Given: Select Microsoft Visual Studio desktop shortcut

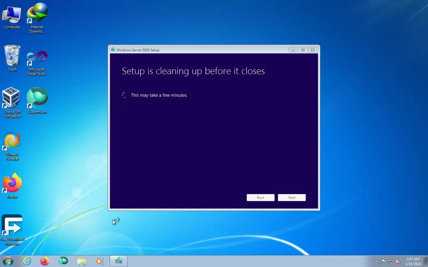Looking at the screenshot, I should 37,63.
